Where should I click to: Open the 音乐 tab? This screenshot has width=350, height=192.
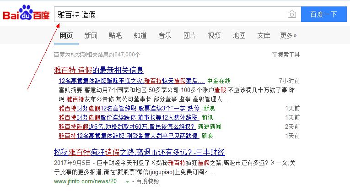(x=165, y=35)
